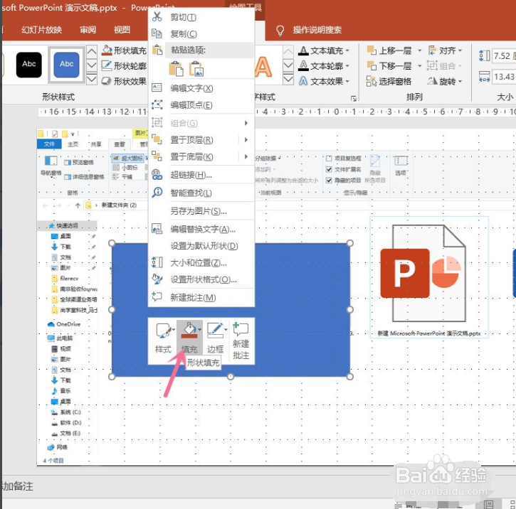The height and width of the screenshot is (509, 516).
Task: Click 填充 shape fill bucket in mini toolbar
Action: click(189, 337)
